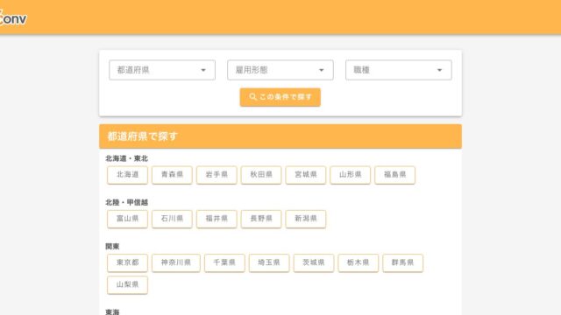Open the 職種 dropdown
The height and width of the screenshot is (315, 561).
point(399,70)
